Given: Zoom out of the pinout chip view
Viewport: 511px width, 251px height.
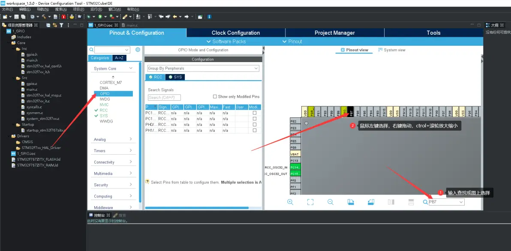Looking at the screenshot, I should point(331,202).
